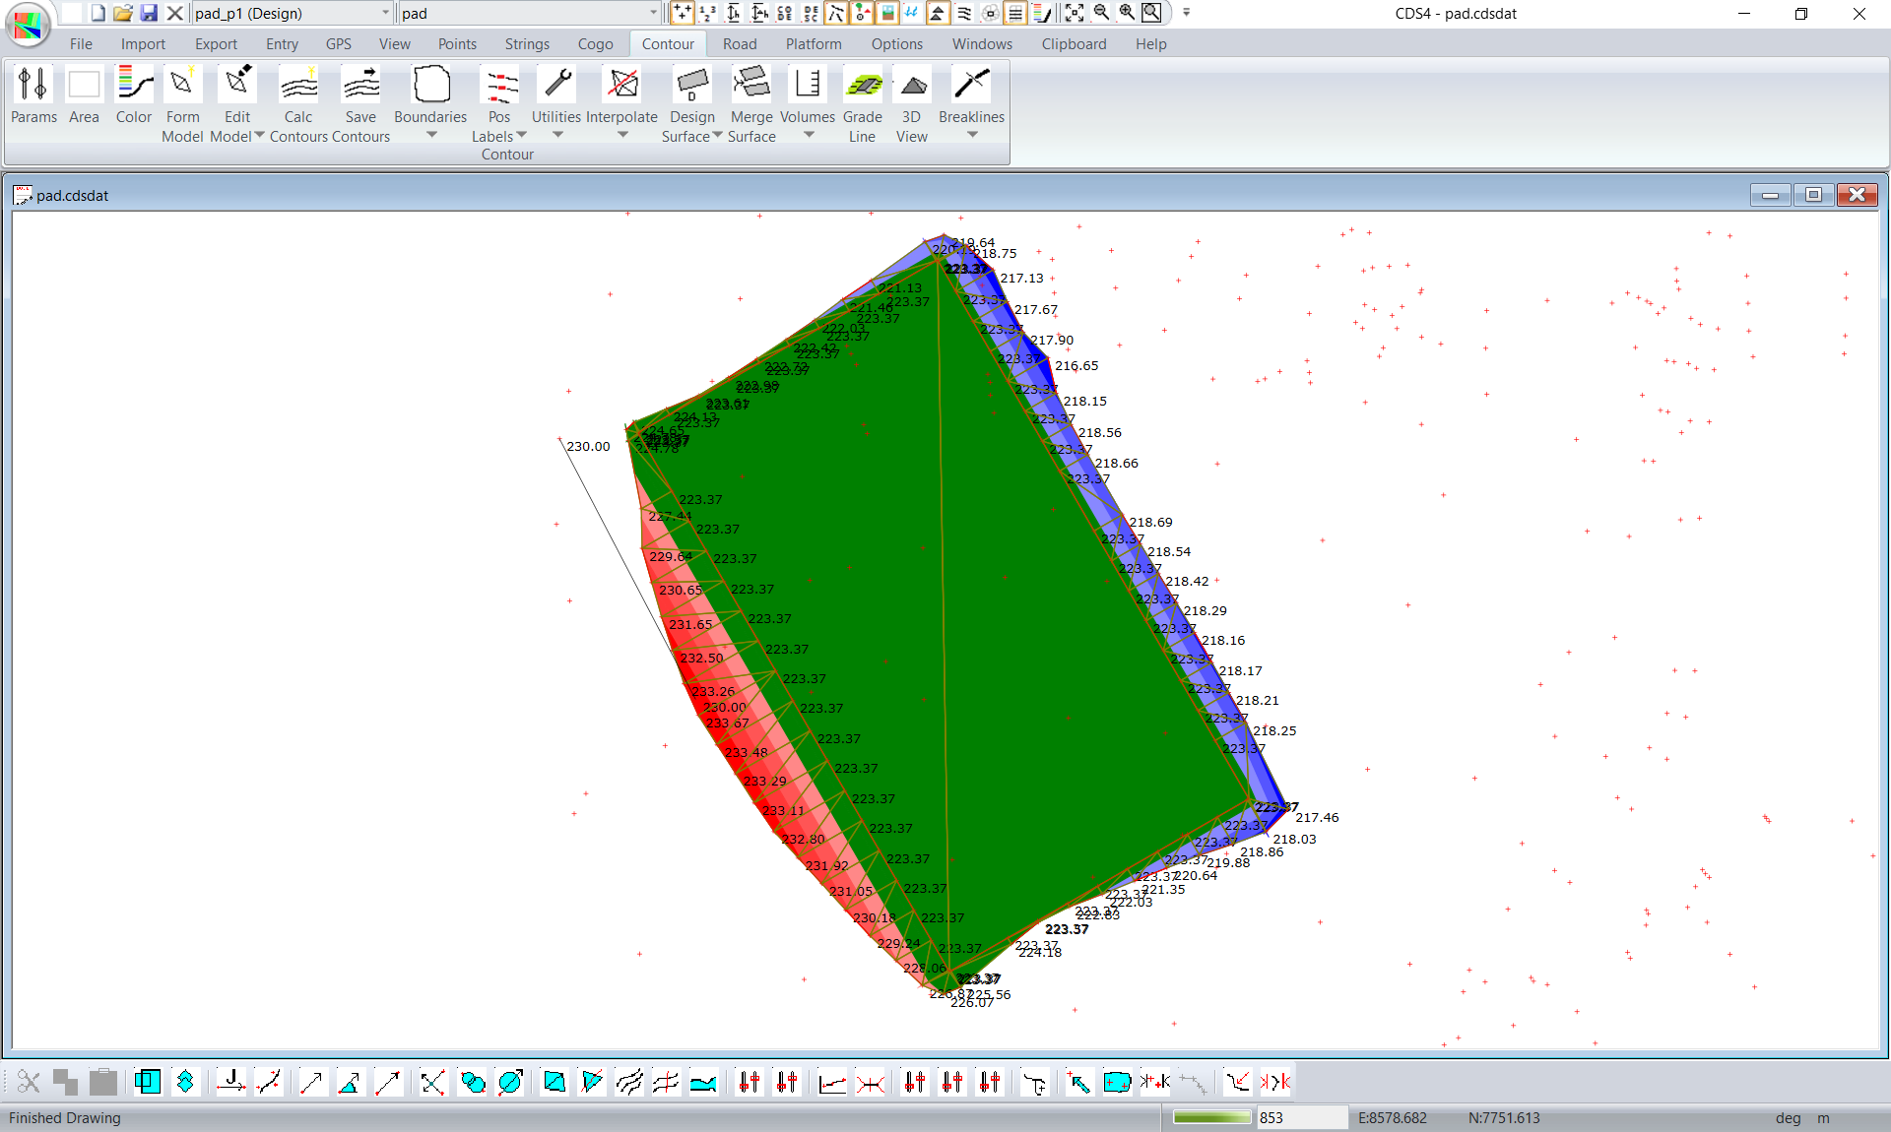Open the Strings menu
This screenshot has height=1132, width=1891.
click(527, 44)
